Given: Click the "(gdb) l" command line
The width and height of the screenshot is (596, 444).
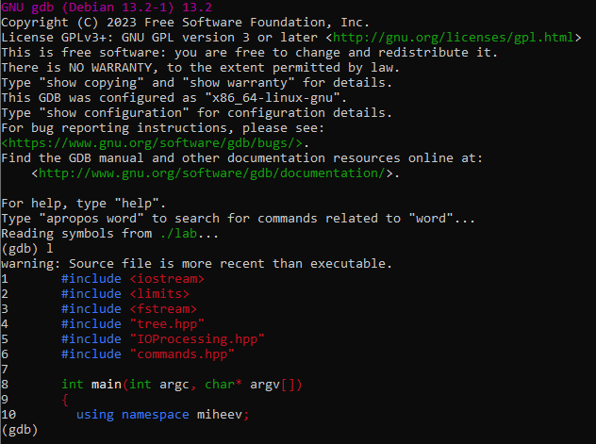Looking at the screenshot, I should coord(26,249).
